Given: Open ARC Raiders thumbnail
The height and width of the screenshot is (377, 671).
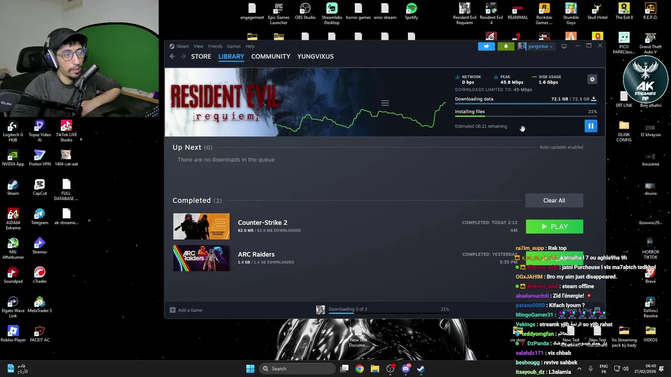Looking at the screenshot, I should (x=201, y=258).
